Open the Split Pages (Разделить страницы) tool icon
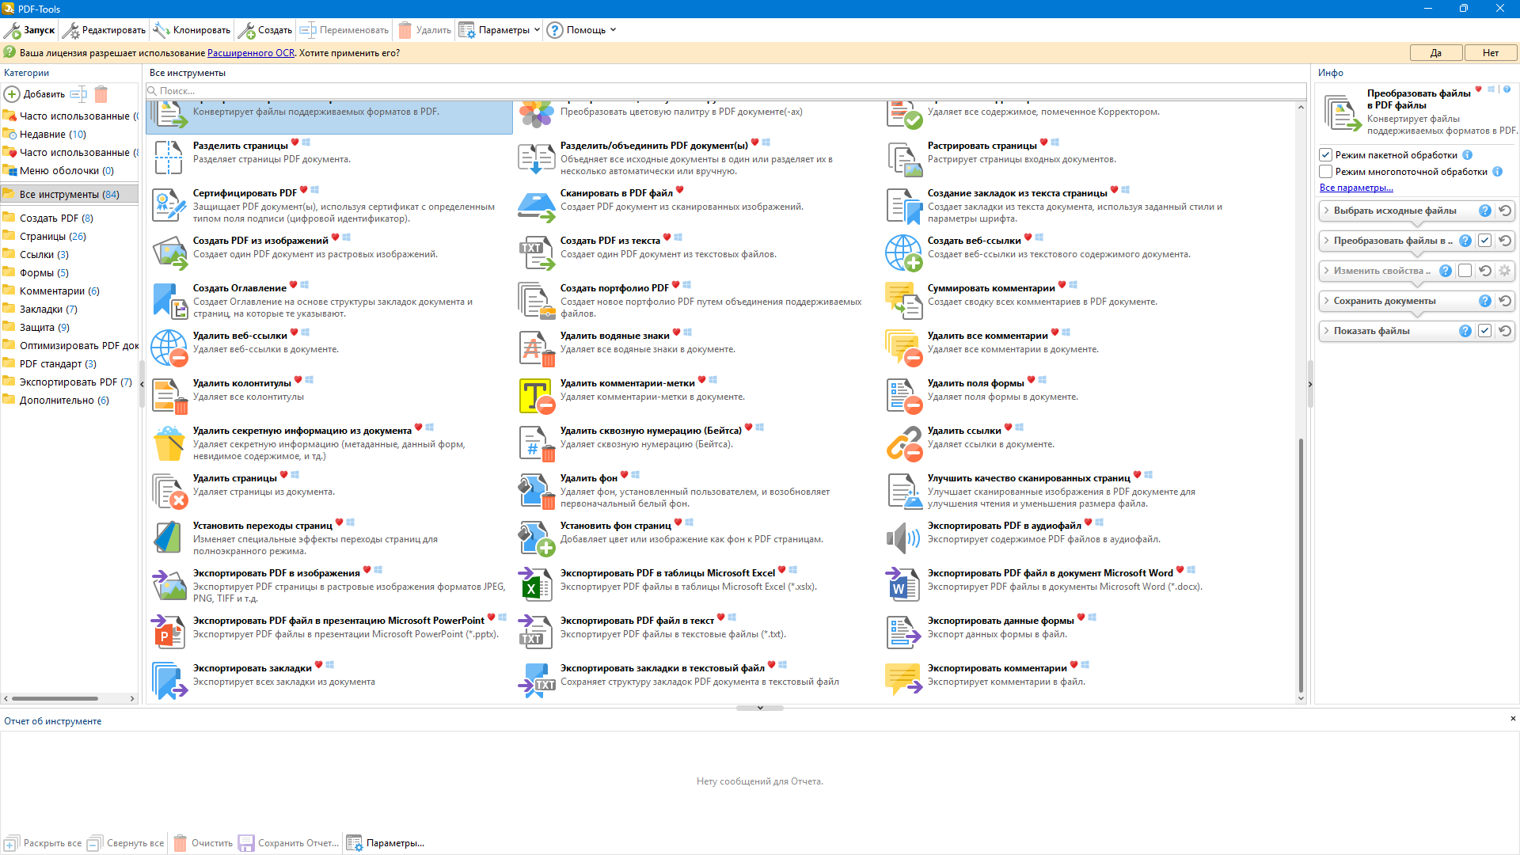1520x855 pixels. coord(169,157)
